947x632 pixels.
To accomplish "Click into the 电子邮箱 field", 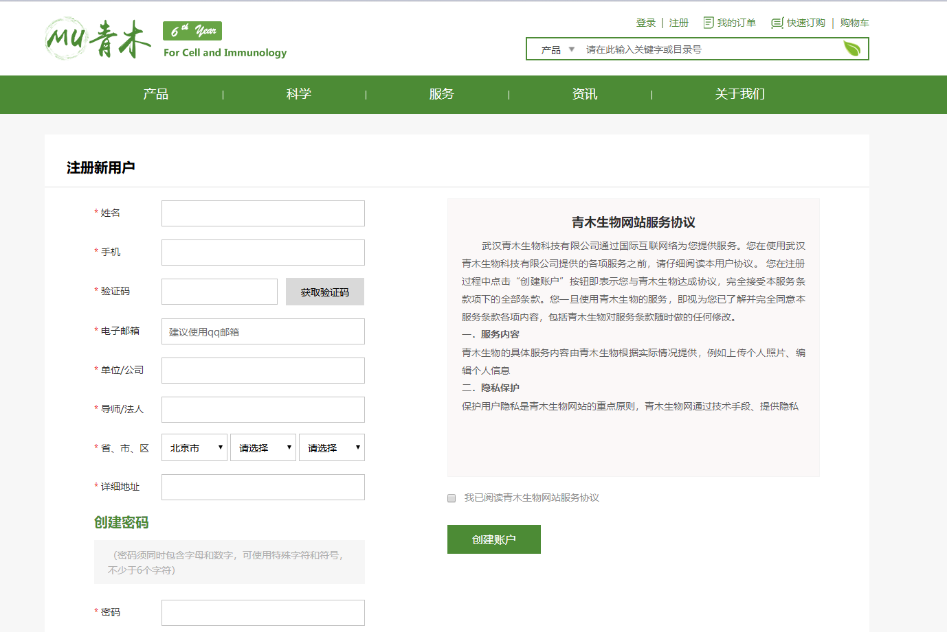I will click(x=263, y=331).
